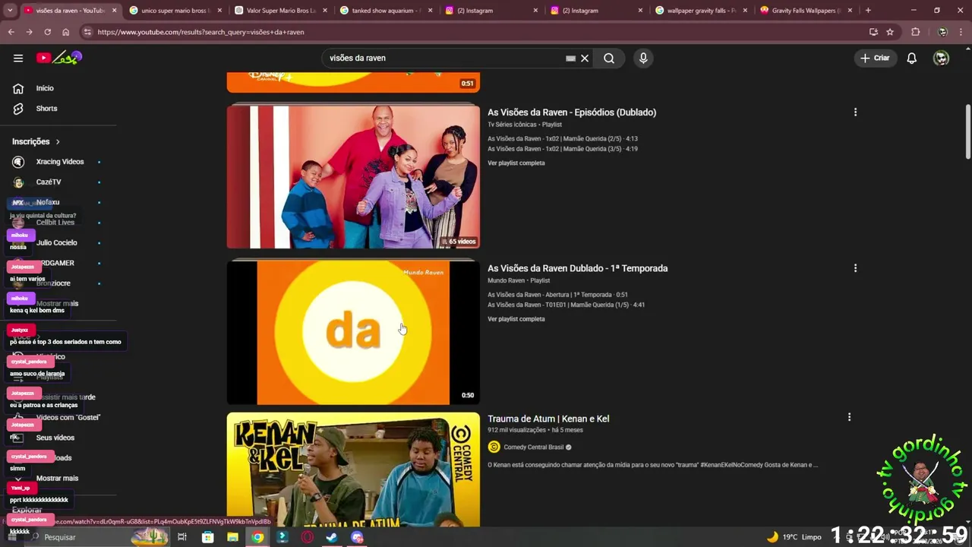Bookmark this page with the star icon
The height and width of the screenshot is (547, 972).
point(890,32)
